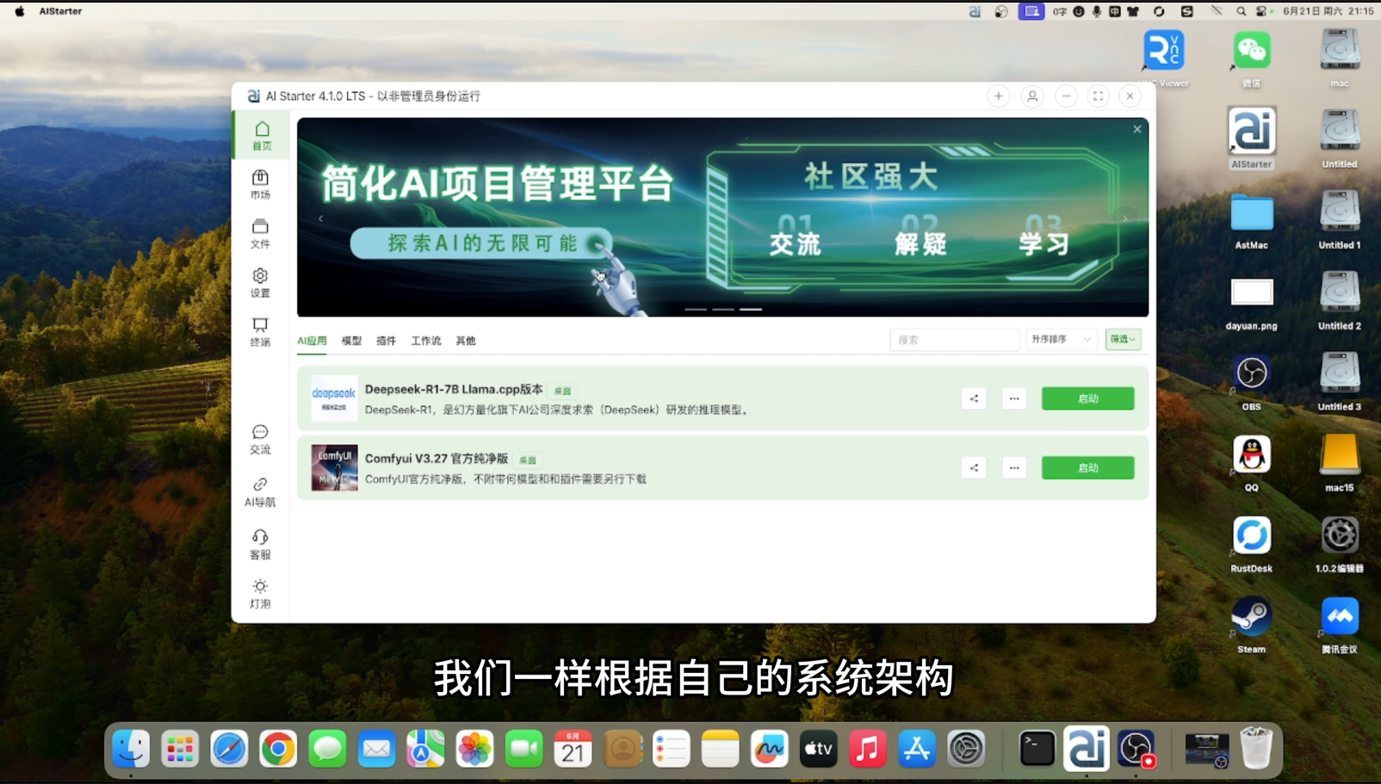Open more options for Deepseek-R1-7B entry
The image size is (1381, 784).
[1014, 398]
